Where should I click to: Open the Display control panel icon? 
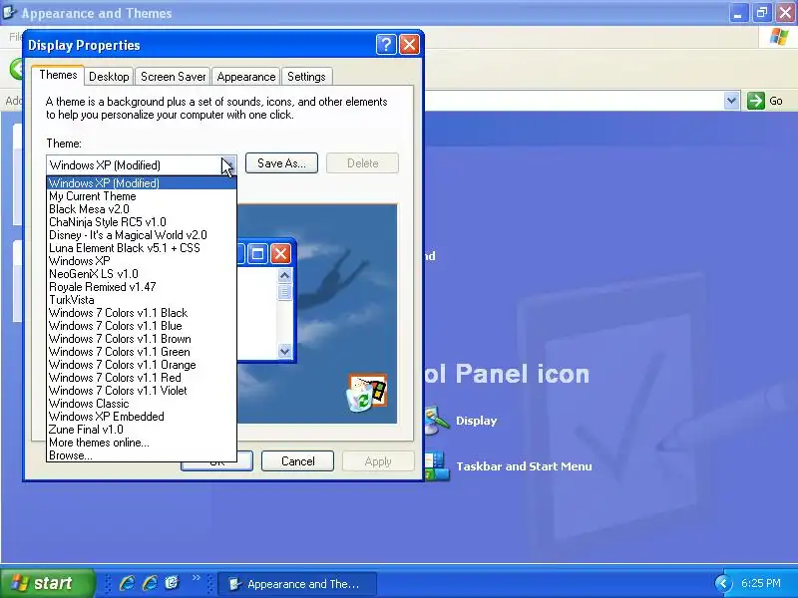[x=436, y=421]
